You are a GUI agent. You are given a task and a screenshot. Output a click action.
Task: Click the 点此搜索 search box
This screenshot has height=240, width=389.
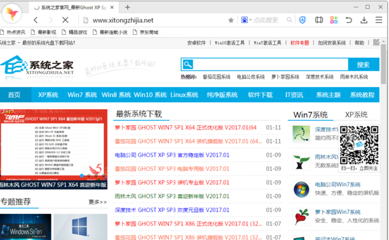point(266,20)
